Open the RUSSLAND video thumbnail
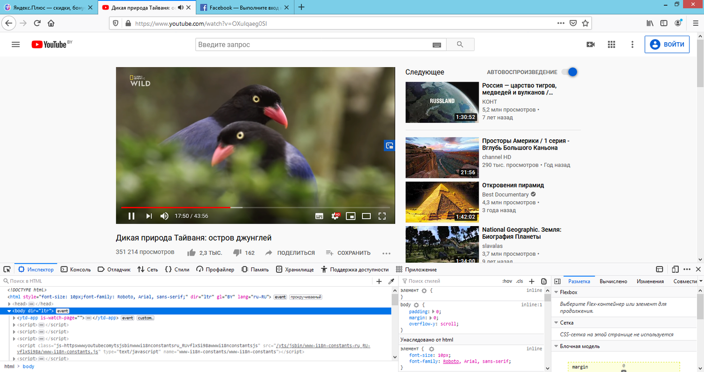This screenshot has height=372, width=704. (442, 102)
